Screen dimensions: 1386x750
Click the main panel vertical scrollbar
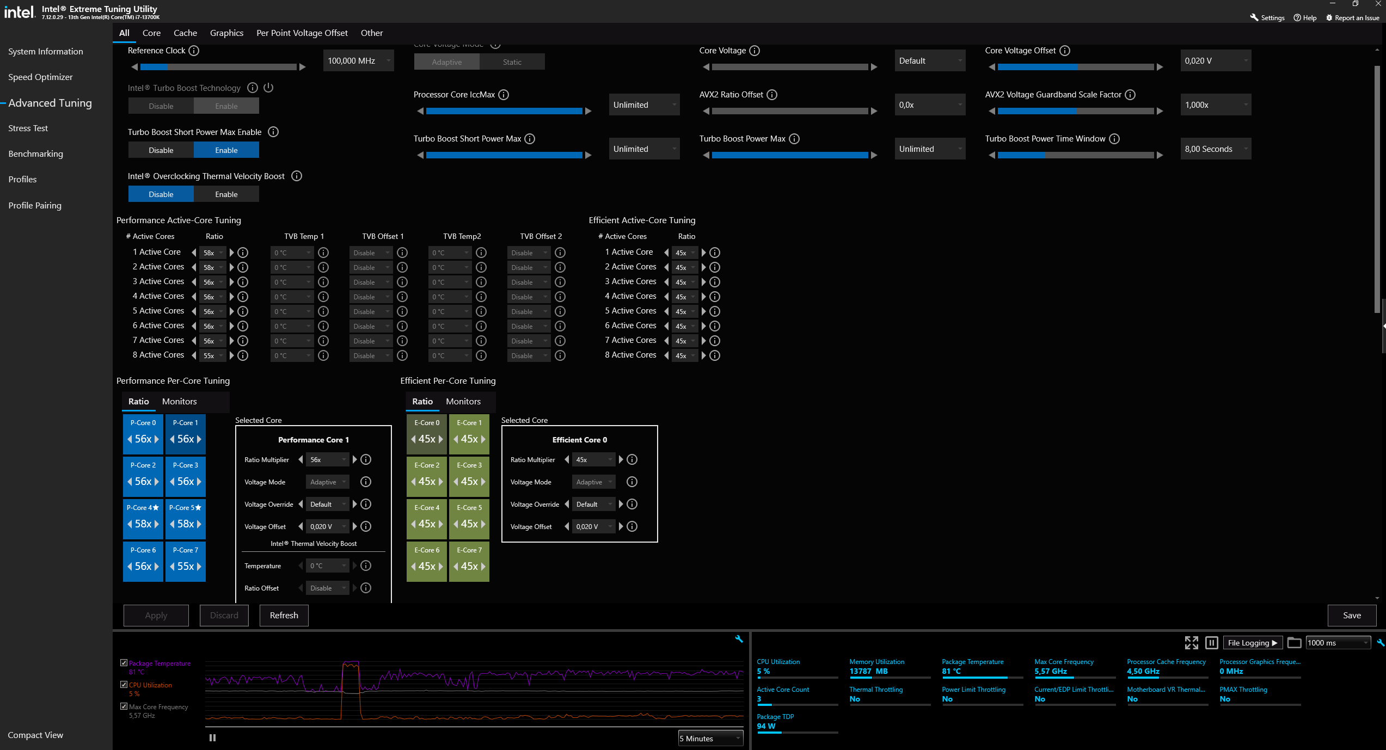pyautogui.click(x=1377, y=188)
